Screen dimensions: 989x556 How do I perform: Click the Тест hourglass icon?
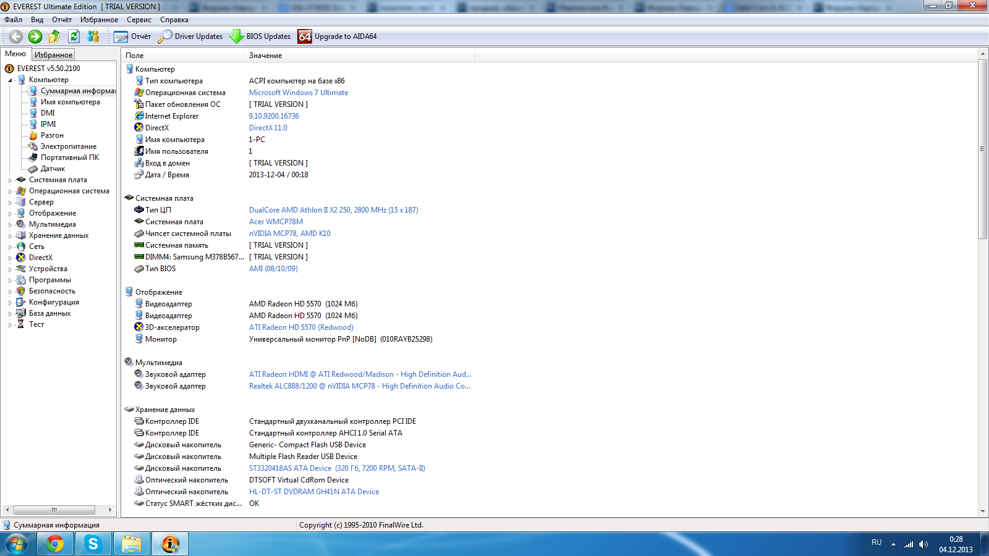click(x=21, y=324)
